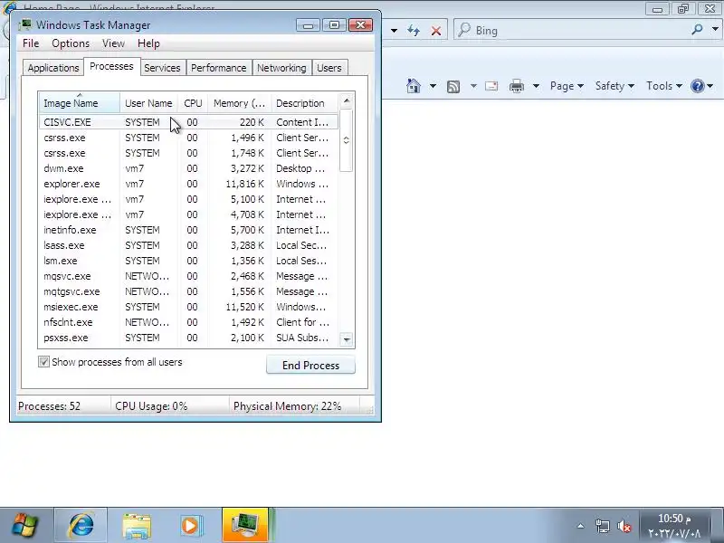
Task: Select the mqtgsvc.exe process row
Action: [188, 291]
